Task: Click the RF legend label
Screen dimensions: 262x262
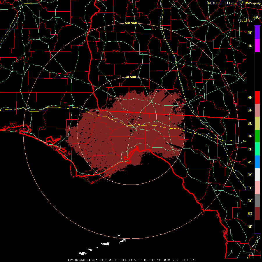Action: point(250,33)
